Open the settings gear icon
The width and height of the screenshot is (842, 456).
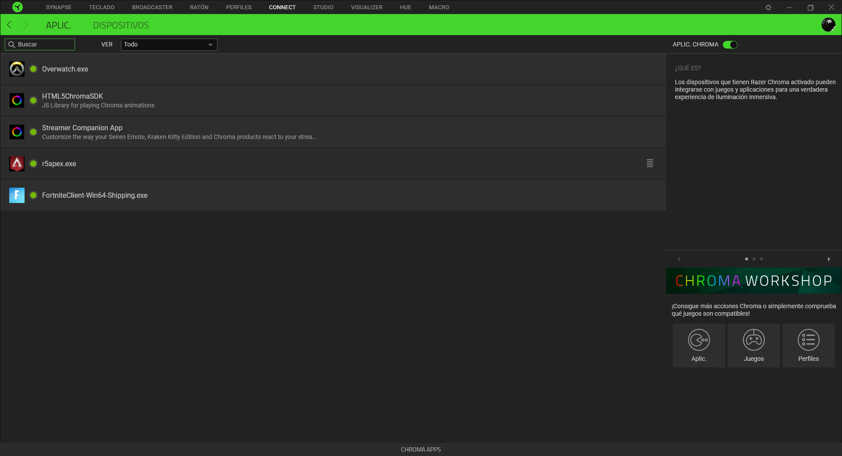click(768, 7)
